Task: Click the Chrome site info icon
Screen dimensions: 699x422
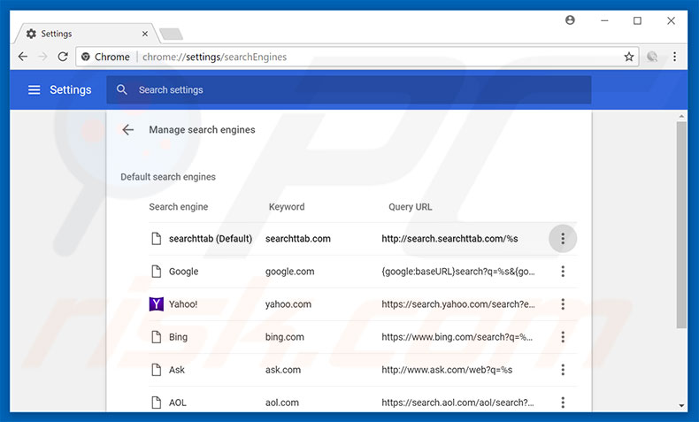Action: (x=86, y=57)
